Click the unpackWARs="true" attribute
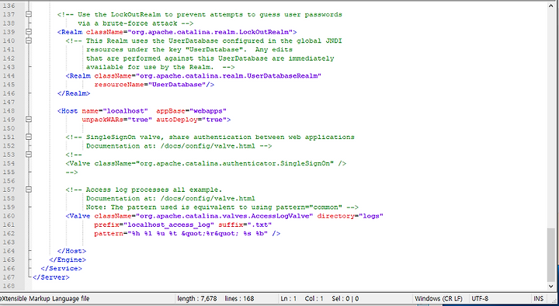 [117, 120]
